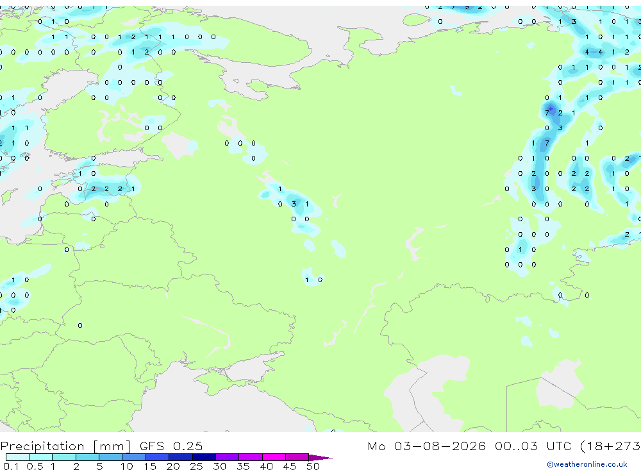641x470 pixels.
Task: Click the legend tick label 50
Action: 313,466
